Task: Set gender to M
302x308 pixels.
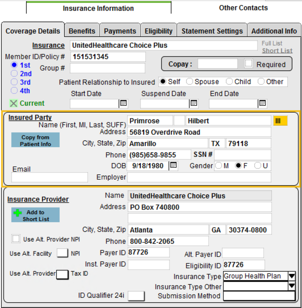Action: 218,165
